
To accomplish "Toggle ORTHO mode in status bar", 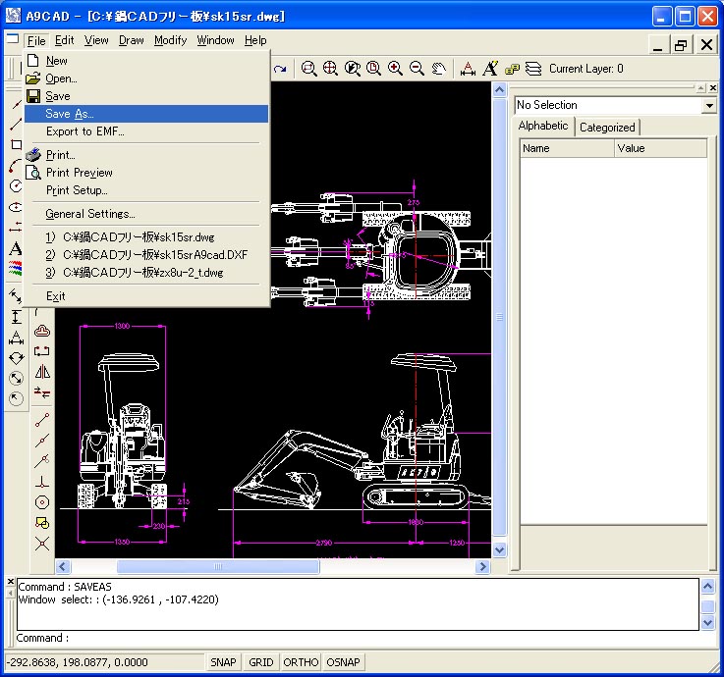I will coord(301,662).
